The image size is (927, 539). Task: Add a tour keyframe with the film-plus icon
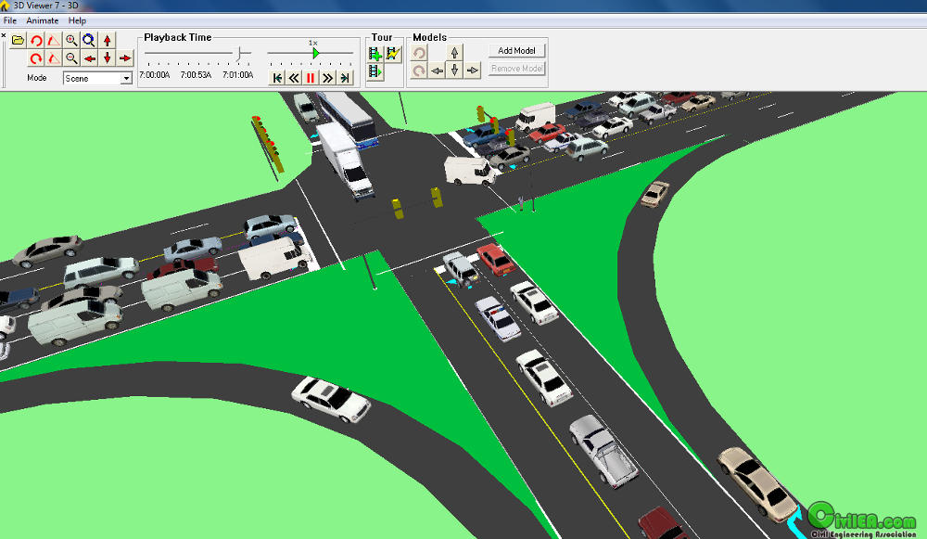[374, 53]
